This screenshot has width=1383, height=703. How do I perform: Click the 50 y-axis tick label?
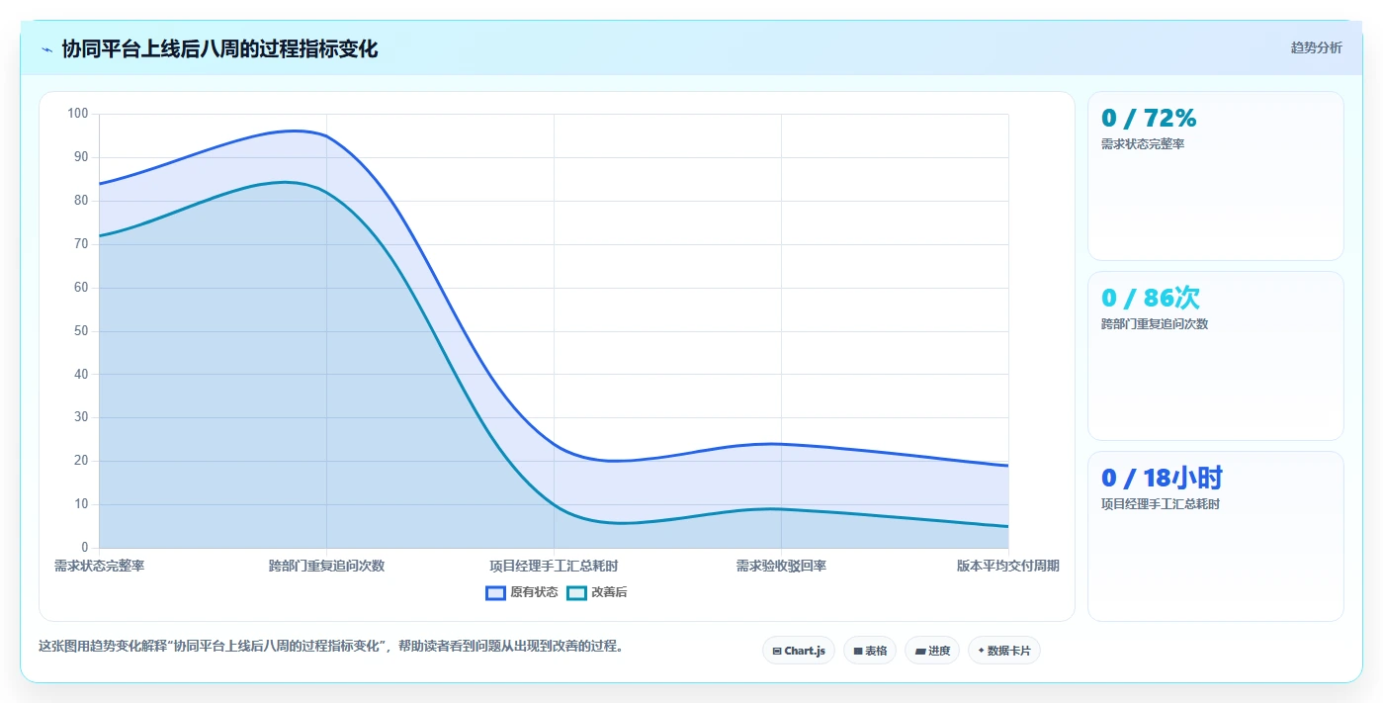[81, 330]
